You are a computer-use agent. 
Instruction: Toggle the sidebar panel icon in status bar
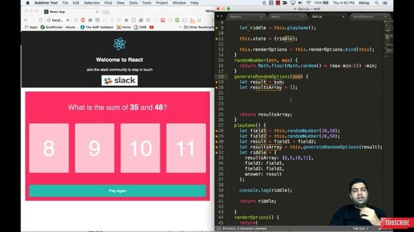(x=219, y=229)
